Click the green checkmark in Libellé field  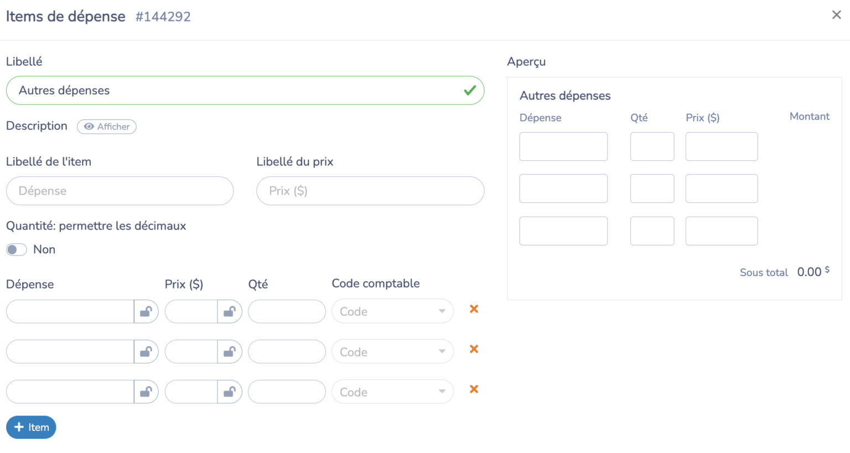[x=470, y=90]
